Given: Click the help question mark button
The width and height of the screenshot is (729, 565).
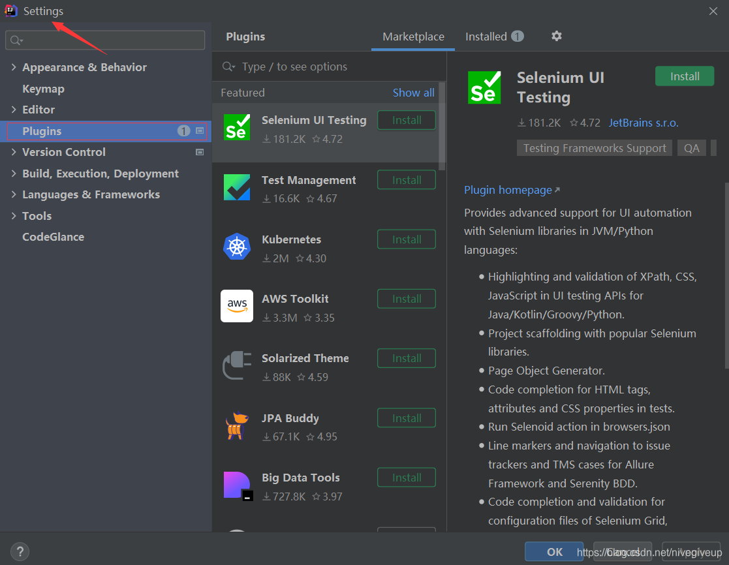Looking at the screenshot, I should click(x=20, y=551).
